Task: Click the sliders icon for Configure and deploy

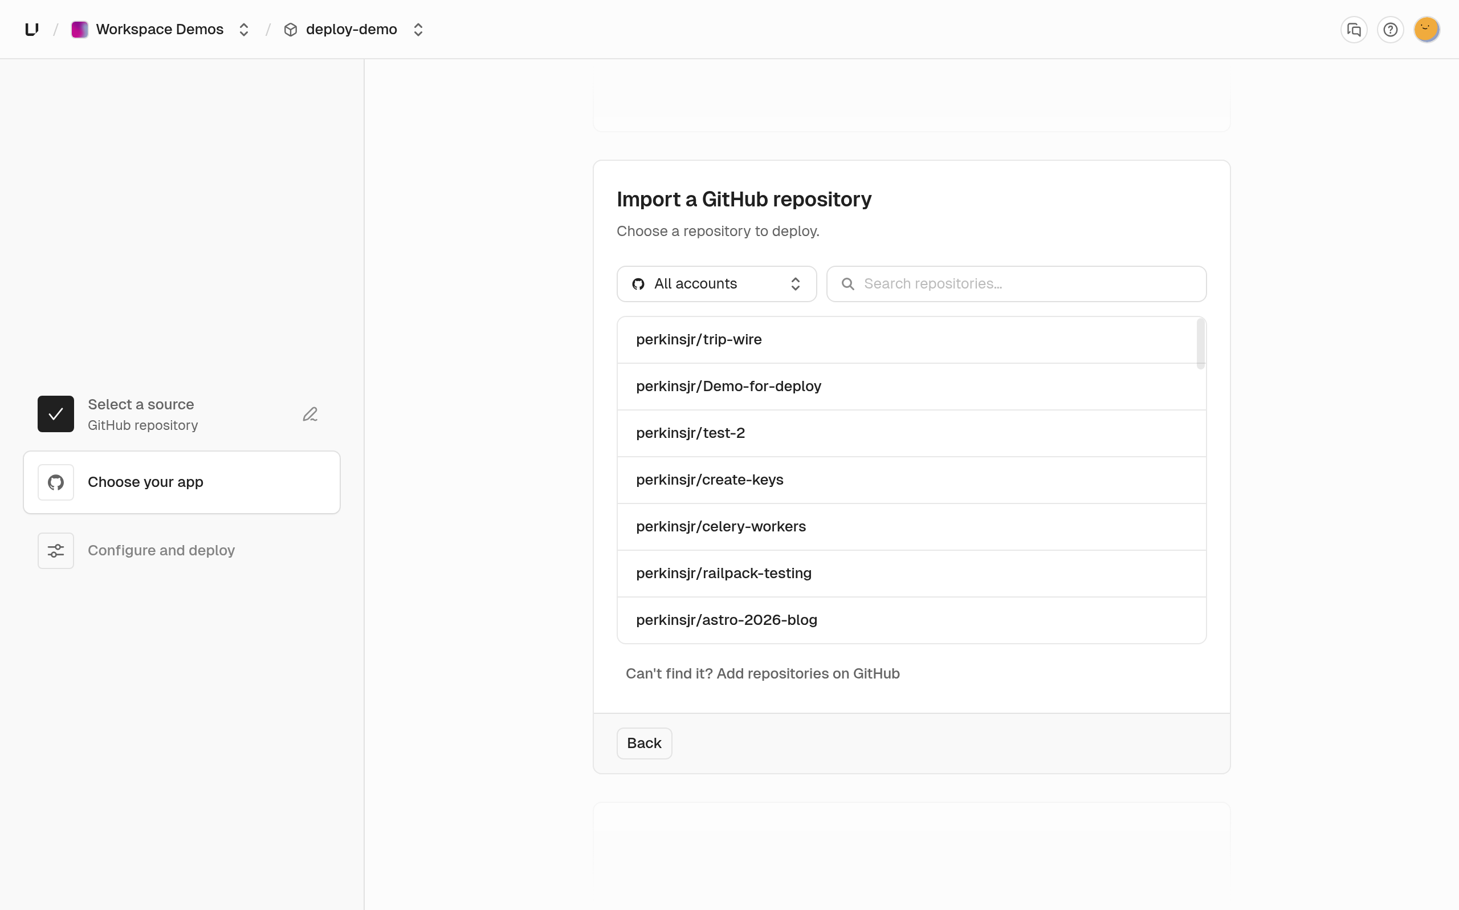Action: pyautogui.click(x=56, y=551)
